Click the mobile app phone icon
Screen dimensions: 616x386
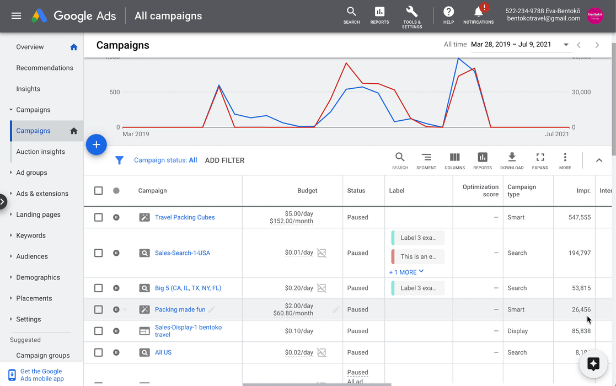12,375
